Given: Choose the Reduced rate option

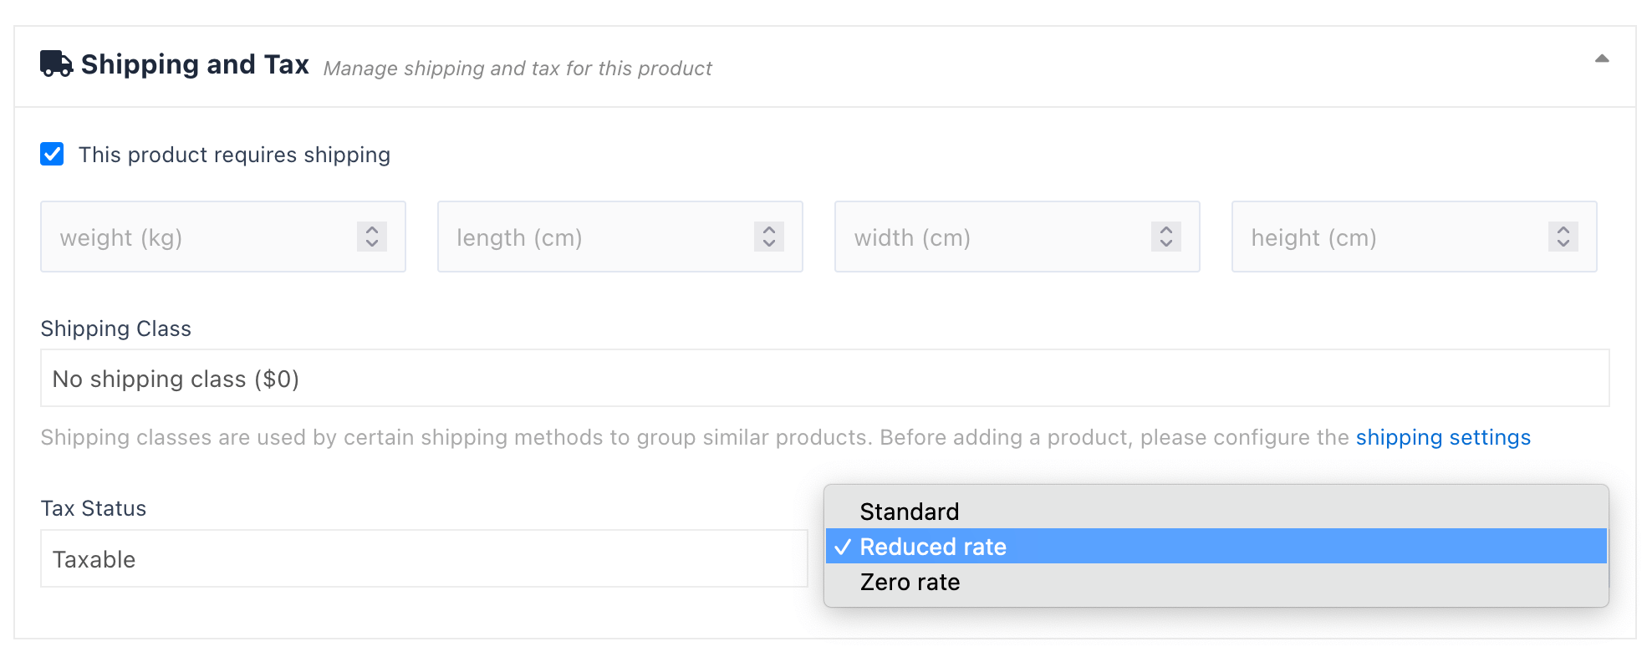Looking at the screenshot, I should click(933, 547).
